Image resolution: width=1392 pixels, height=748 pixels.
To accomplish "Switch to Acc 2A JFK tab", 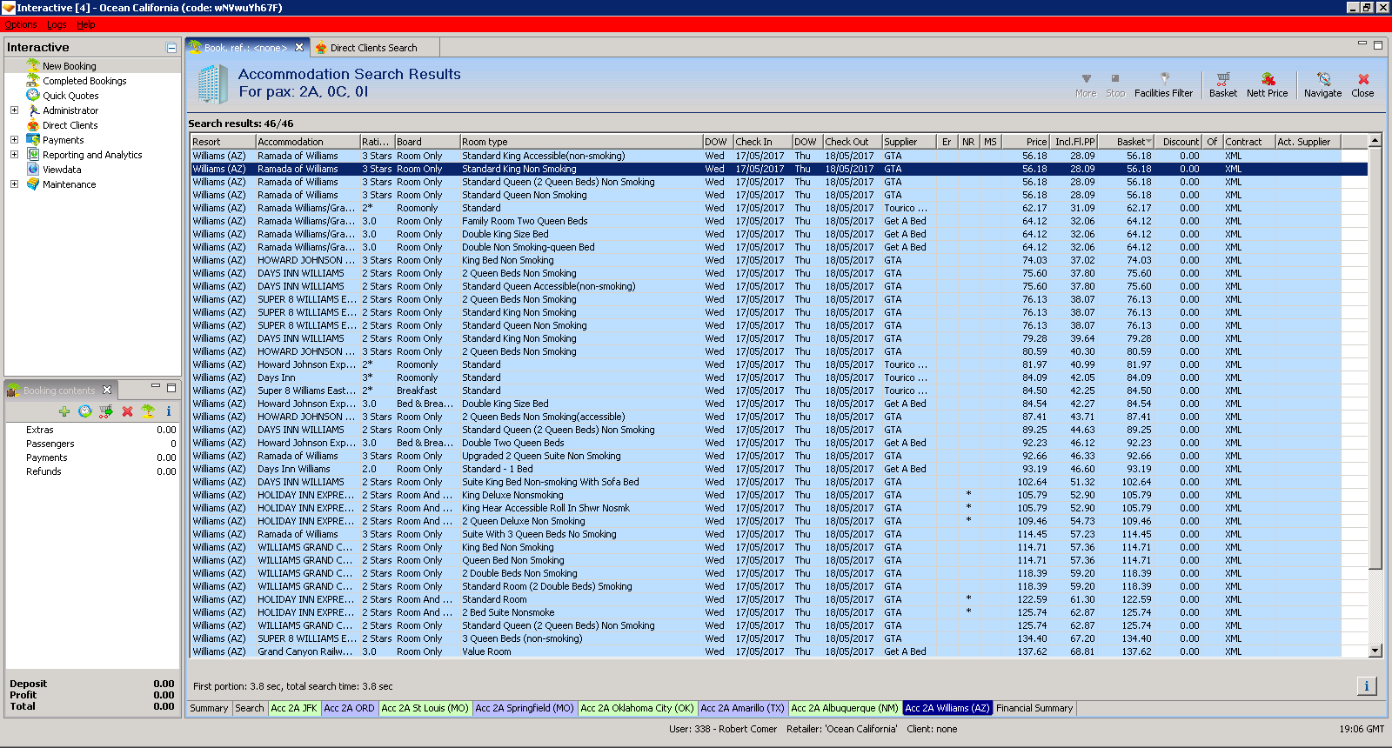I will [294, 708].
